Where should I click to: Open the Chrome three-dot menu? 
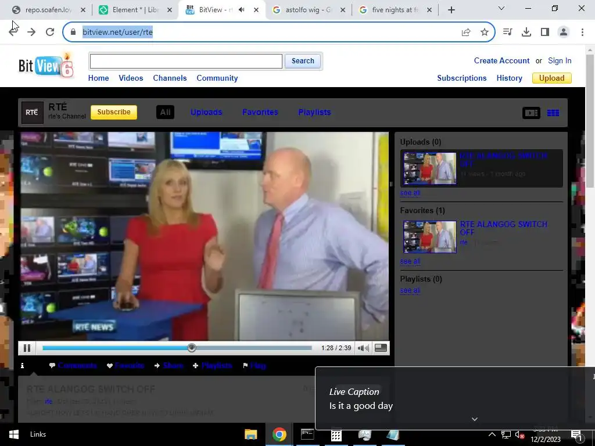582,32
